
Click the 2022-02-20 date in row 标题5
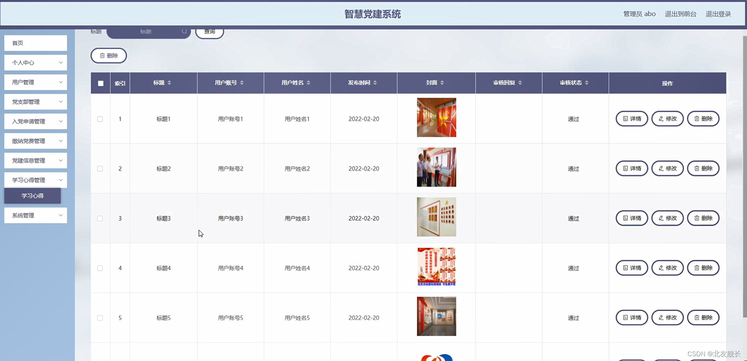tap(364, 318)
